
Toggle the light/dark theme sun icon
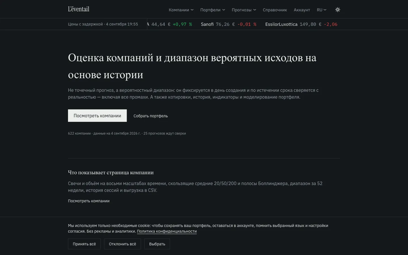click(x=337, y=10)
